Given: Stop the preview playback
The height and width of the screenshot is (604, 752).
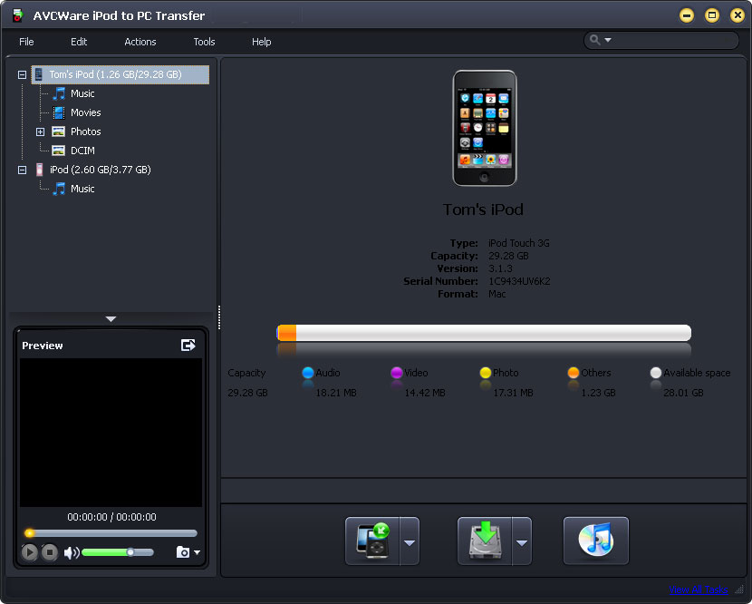Looking at the screenshot, I should pyautogui.click(x=50, y=552).
